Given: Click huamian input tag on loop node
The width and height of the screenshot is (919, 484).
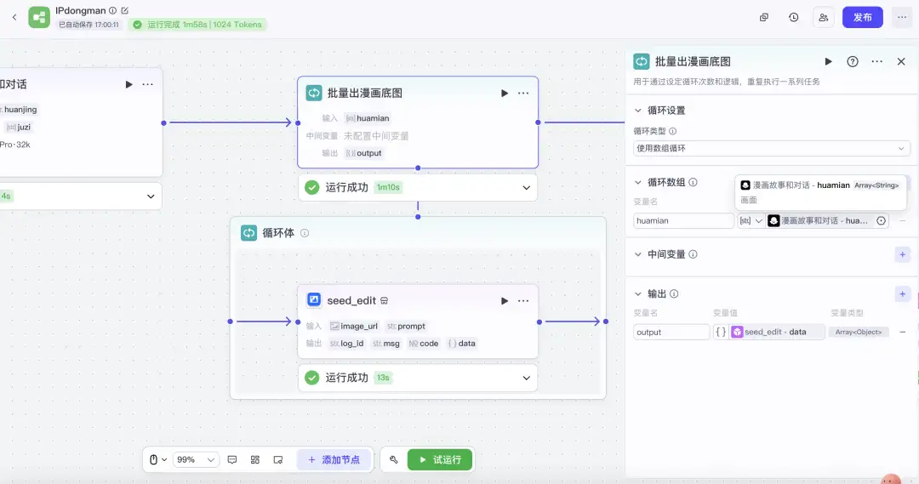Looking at the screenshot, I should click(x=368, y=118).
